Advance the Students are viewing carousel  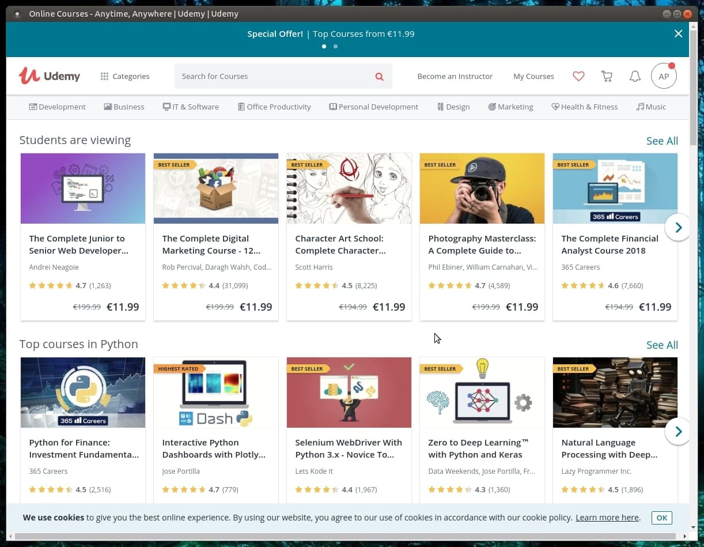[x=677, y=227]
